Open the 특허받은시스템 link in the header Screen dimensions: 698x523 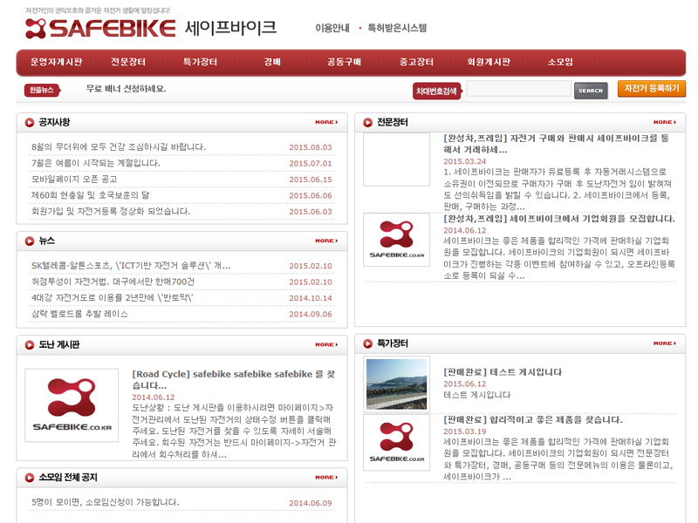point(397,28)
